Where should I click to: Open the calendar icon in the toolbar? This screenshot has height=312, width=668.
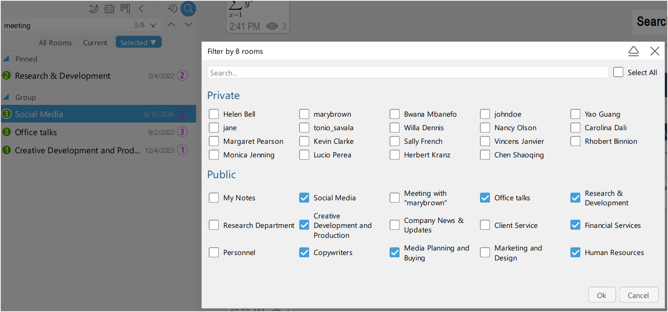point(109,8)
